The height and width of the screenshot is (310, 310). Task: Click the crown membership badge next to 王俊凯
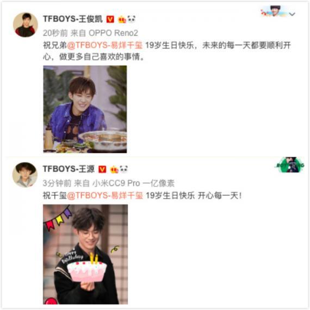pyautogui.click(x=122, y=20)
